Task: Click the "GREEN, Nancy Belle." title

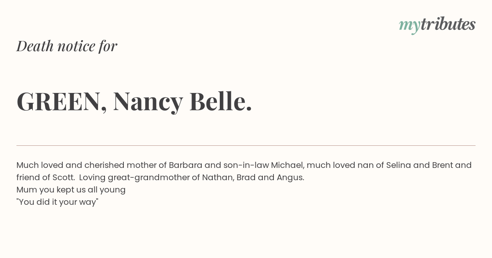Action: click(x=134, y=102)
